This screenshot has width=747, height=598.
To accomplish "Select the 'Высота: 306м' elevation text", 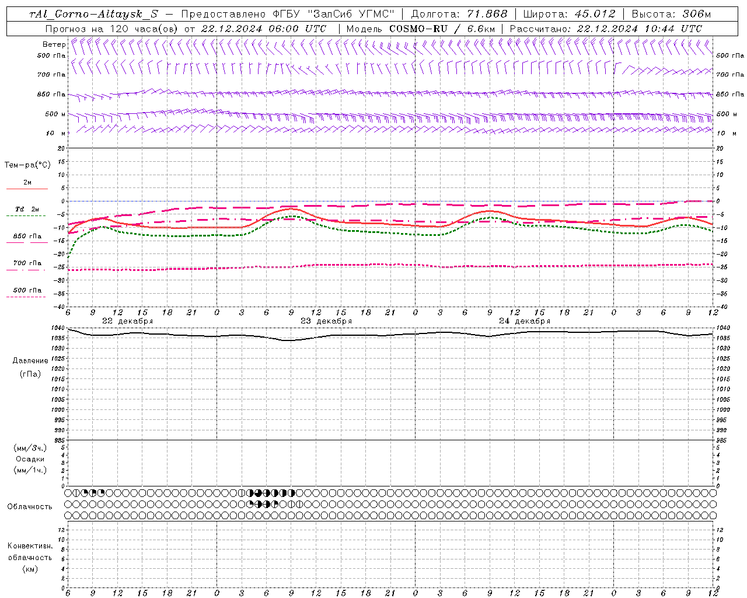I will [x=671, y=14].
